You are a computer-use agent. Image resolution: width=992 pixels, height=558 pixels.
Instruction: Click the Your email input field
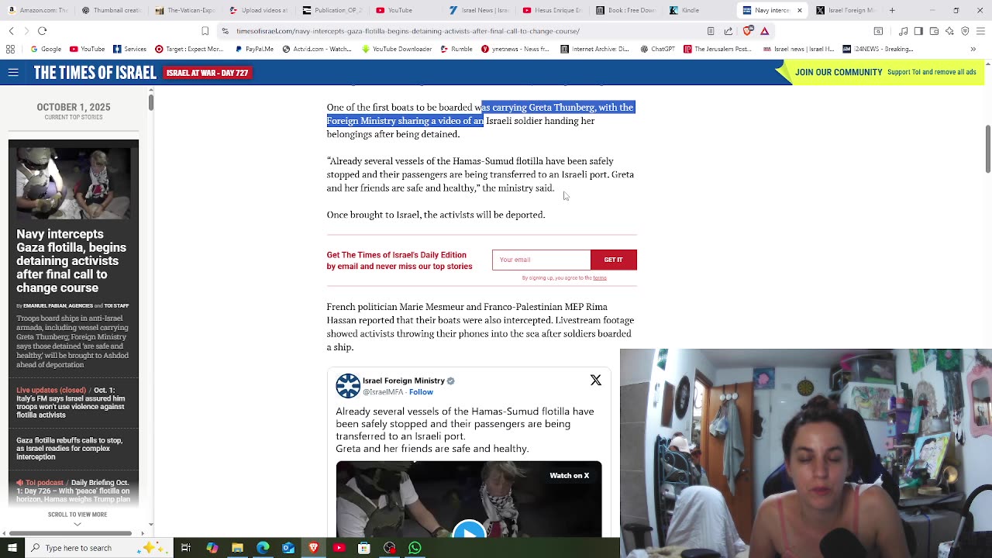[x=541, y=260]
